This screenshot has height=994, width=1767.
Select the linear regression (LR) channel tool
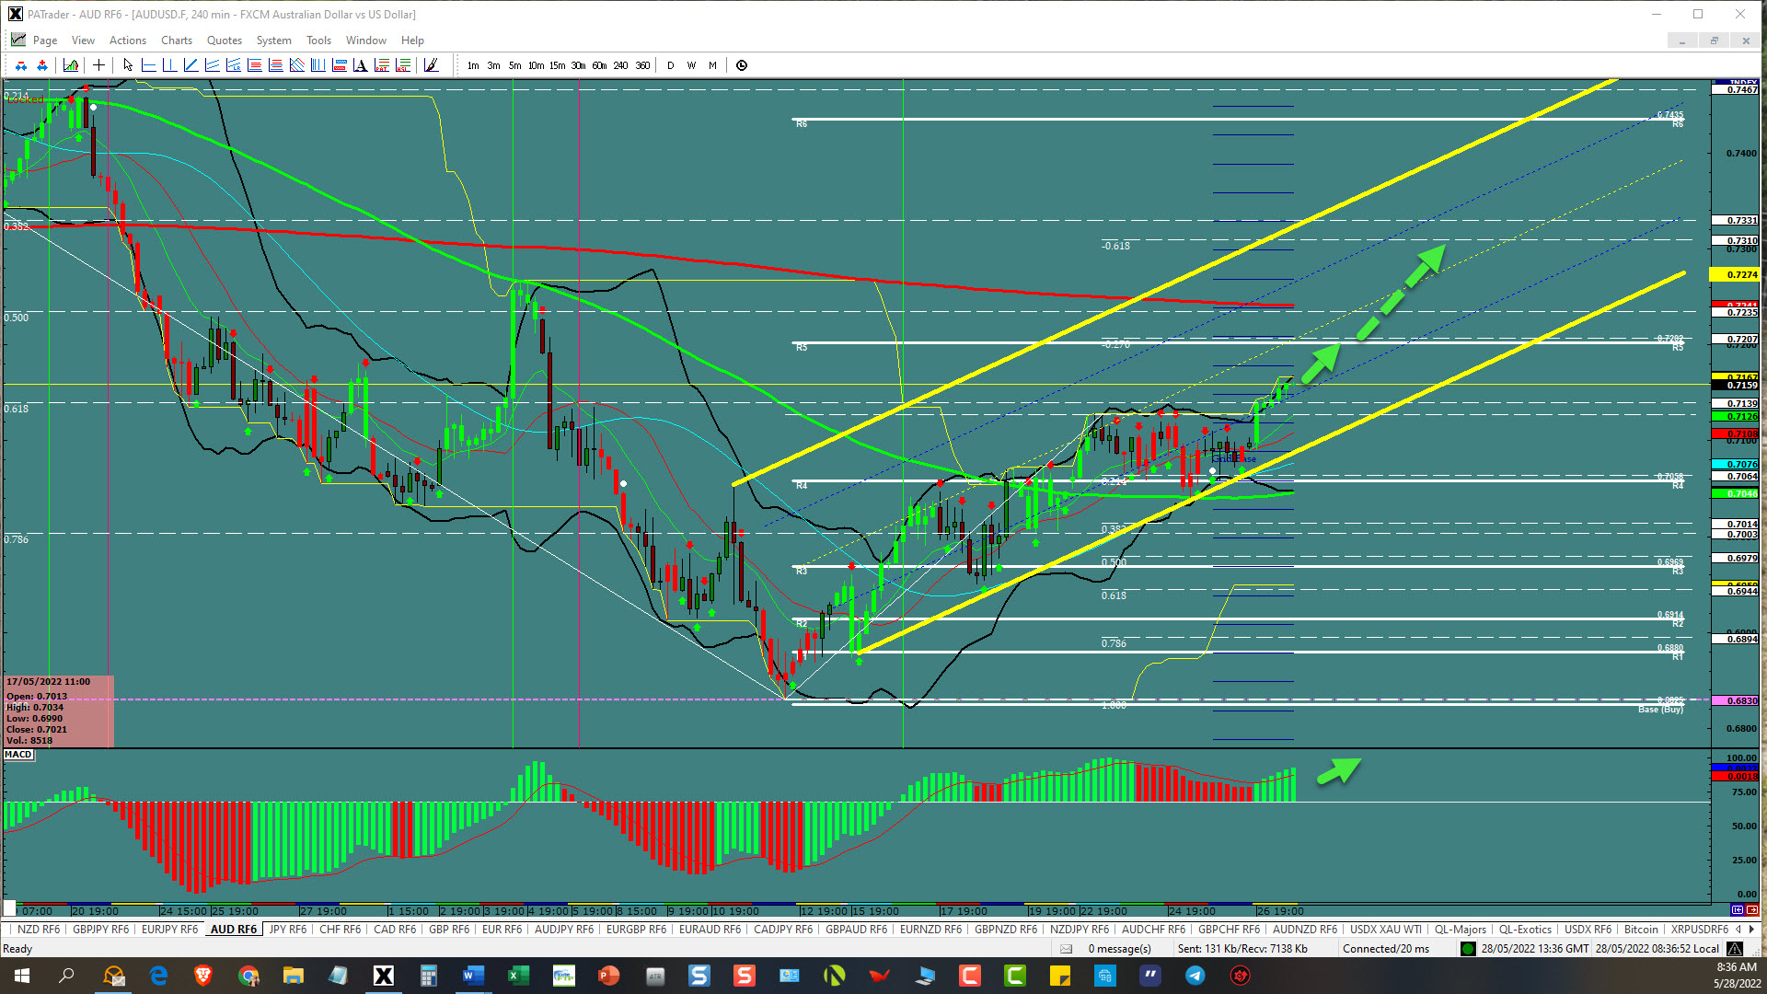click(233, 65)
